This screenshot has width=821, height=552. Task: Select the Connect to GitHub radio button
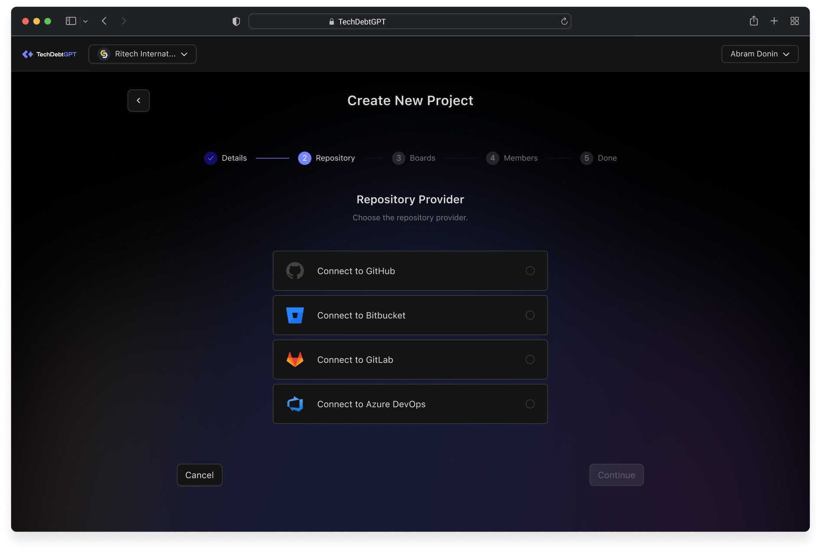pyautogui.click(x=530, y=271)
